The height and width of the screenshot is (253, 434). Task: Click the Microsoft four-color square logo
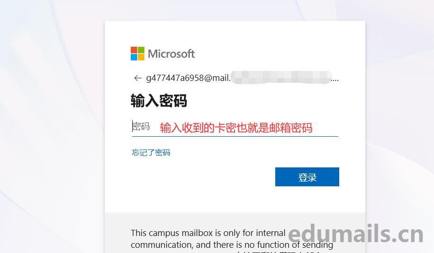pos(137,53)
